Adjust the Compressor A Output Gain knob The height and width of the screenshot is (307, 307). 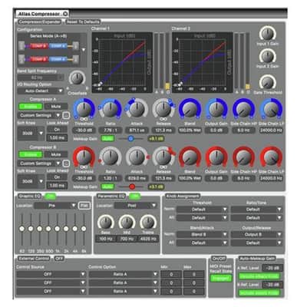216,109
